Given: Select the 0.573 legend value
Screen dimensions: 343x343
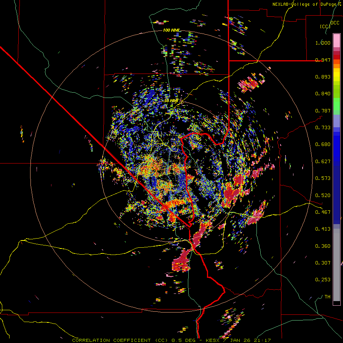Looking at the screenshot, I should click(323, 178).
